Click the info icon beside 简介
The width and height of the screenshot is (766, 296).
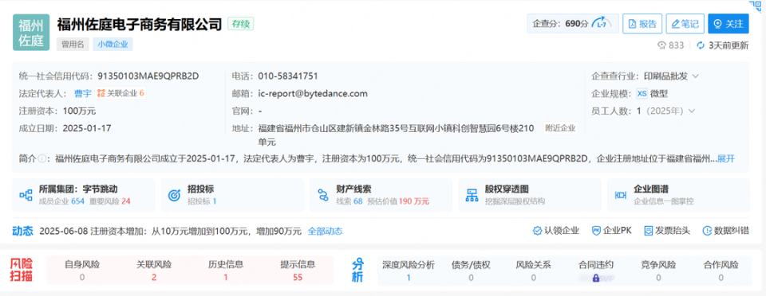pos(42,158)
